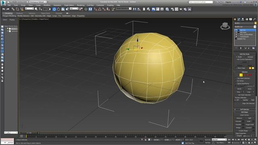Viewport: 258px width, 145px height.
Task: Select Preview Selection SubObj radio button
Action: [x=241, y=100]
